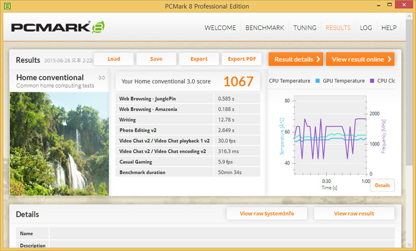Open the TUNING tab
Image resolution: width=416 pixels, height=251 pixels.
[x=304, y=28]
